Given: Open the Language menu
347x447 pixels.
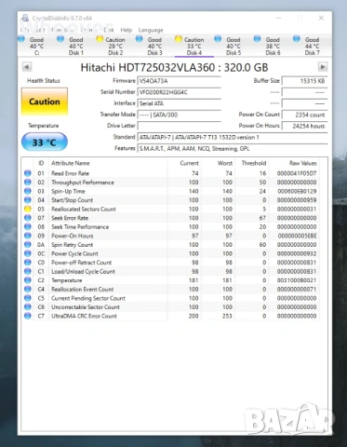Looking at the screenshot, I should 151,30.
